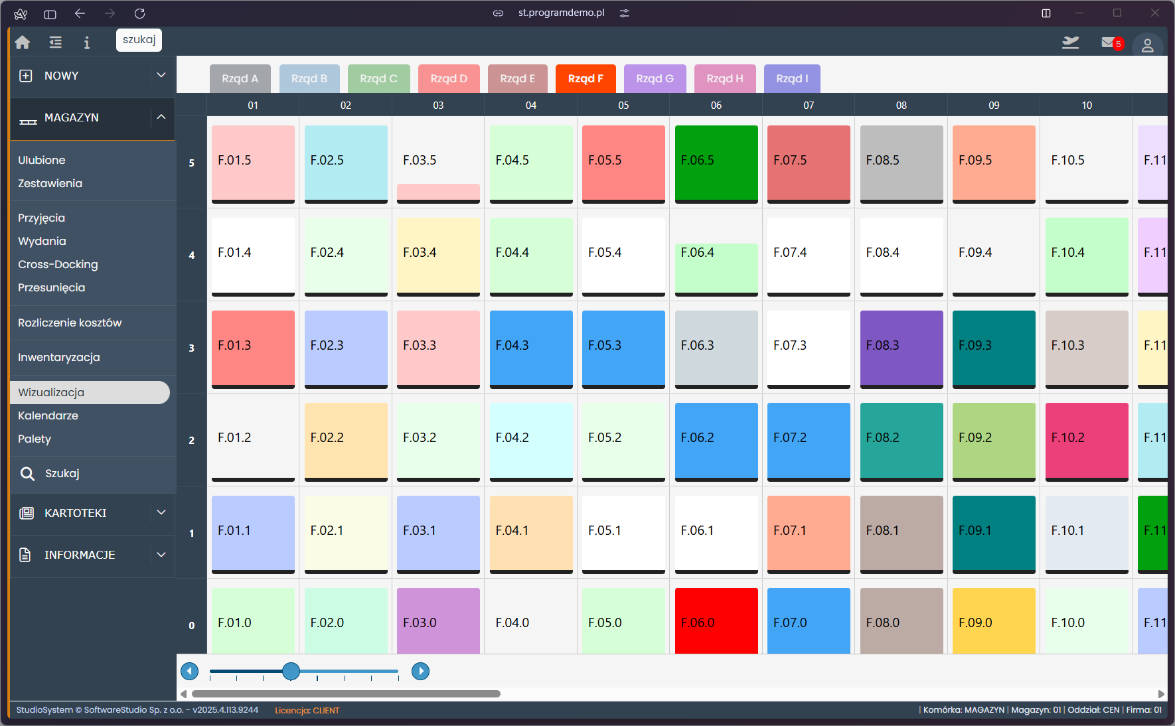This screenshot has height=726, width=1175.
Task: Click the magnifier Szukaj icon in the sidebar
Action: [27, 474]
